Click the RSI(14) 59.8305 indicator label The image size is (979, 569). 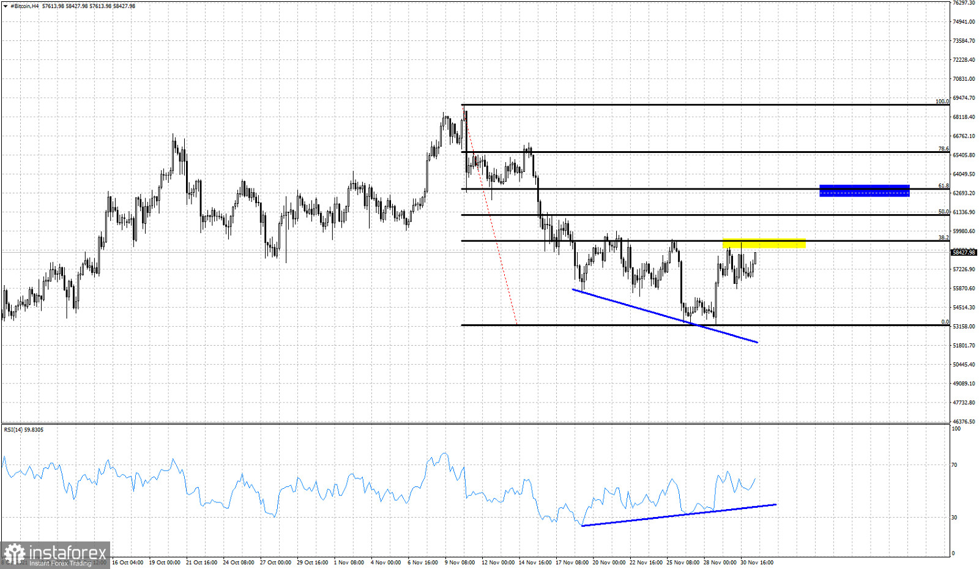(x=24, y=430)
